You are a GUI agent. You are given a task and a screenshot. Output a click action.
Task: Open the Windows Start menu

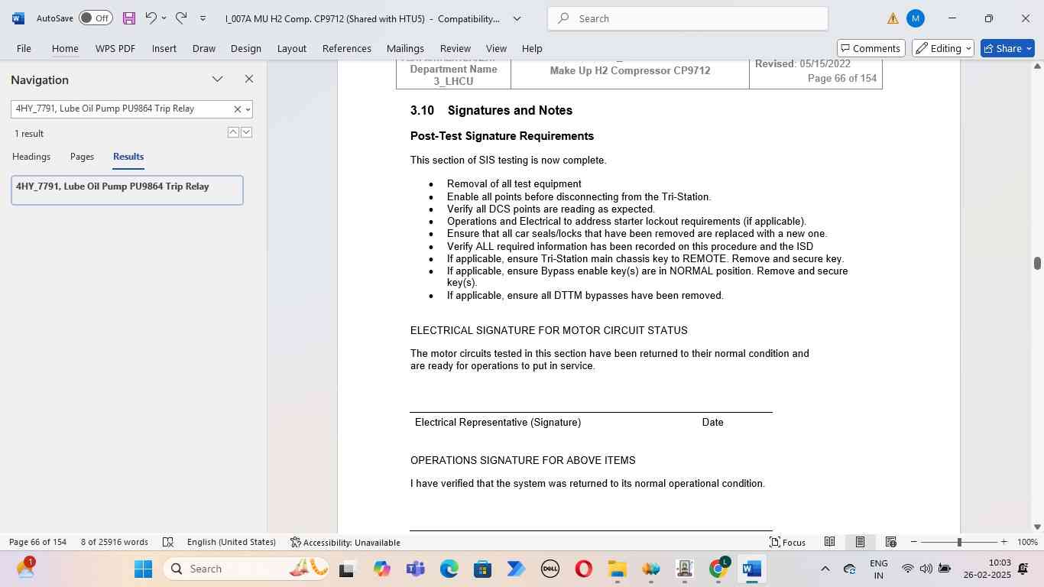[x=143, y=569]
